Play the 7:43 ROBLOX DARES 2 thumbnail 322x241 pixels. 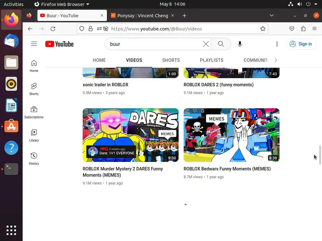click(231, 73)
